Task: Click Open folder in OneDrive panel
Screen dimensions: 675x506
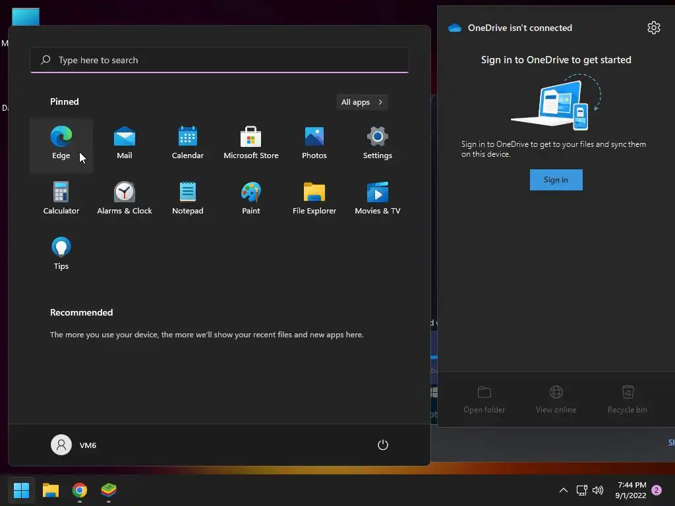Action: (x=484, y=400)
